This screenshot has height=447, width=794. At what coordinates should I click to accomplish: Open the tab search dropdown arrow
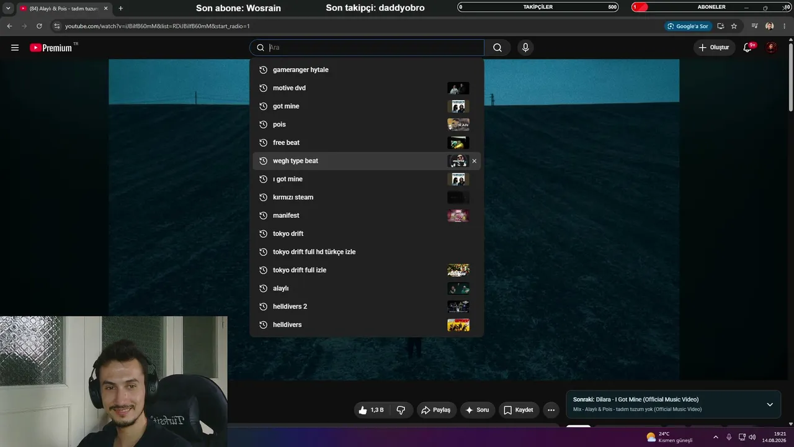pyautogui.click(x=8, y=8)
